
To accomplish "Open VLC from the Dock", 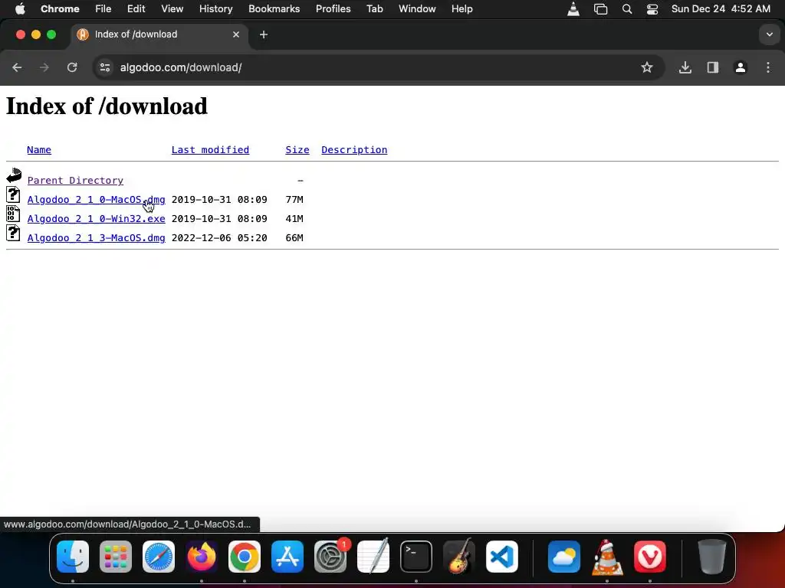I will point(607,557).
